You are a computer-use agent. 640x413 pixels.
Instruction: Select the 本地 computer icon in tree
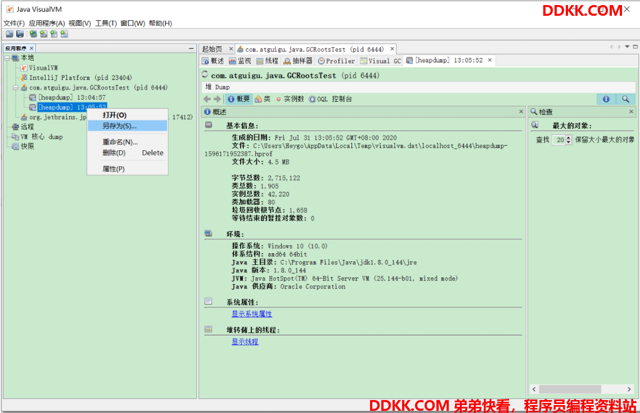click(x=16, y=58)
